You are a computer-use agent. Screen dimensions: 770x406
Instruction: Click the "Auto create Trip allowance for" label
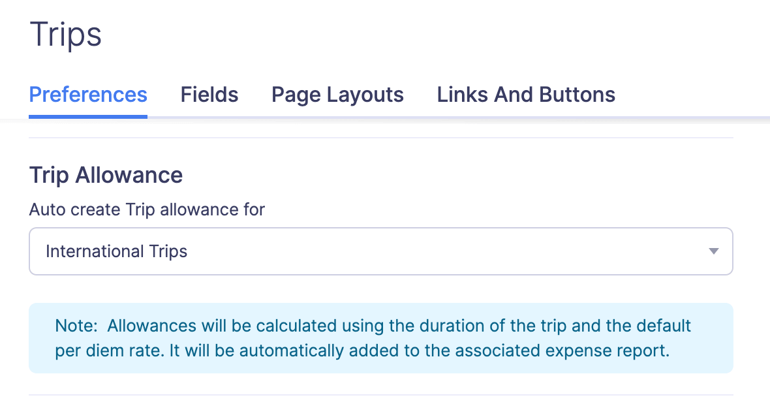[x=147, y=210]
